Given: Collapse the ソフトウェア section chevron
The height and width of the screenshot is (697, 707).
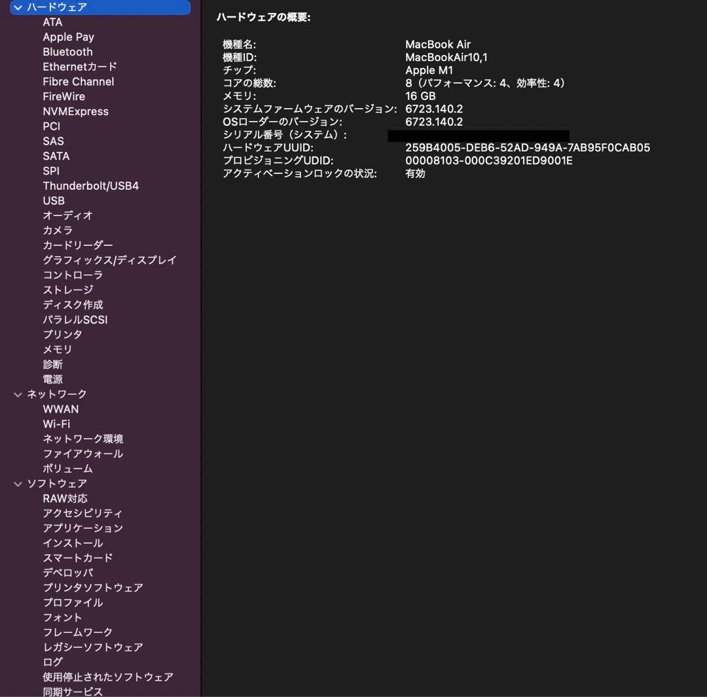Looking at the screenshot, I should click(x=18, y=484).
